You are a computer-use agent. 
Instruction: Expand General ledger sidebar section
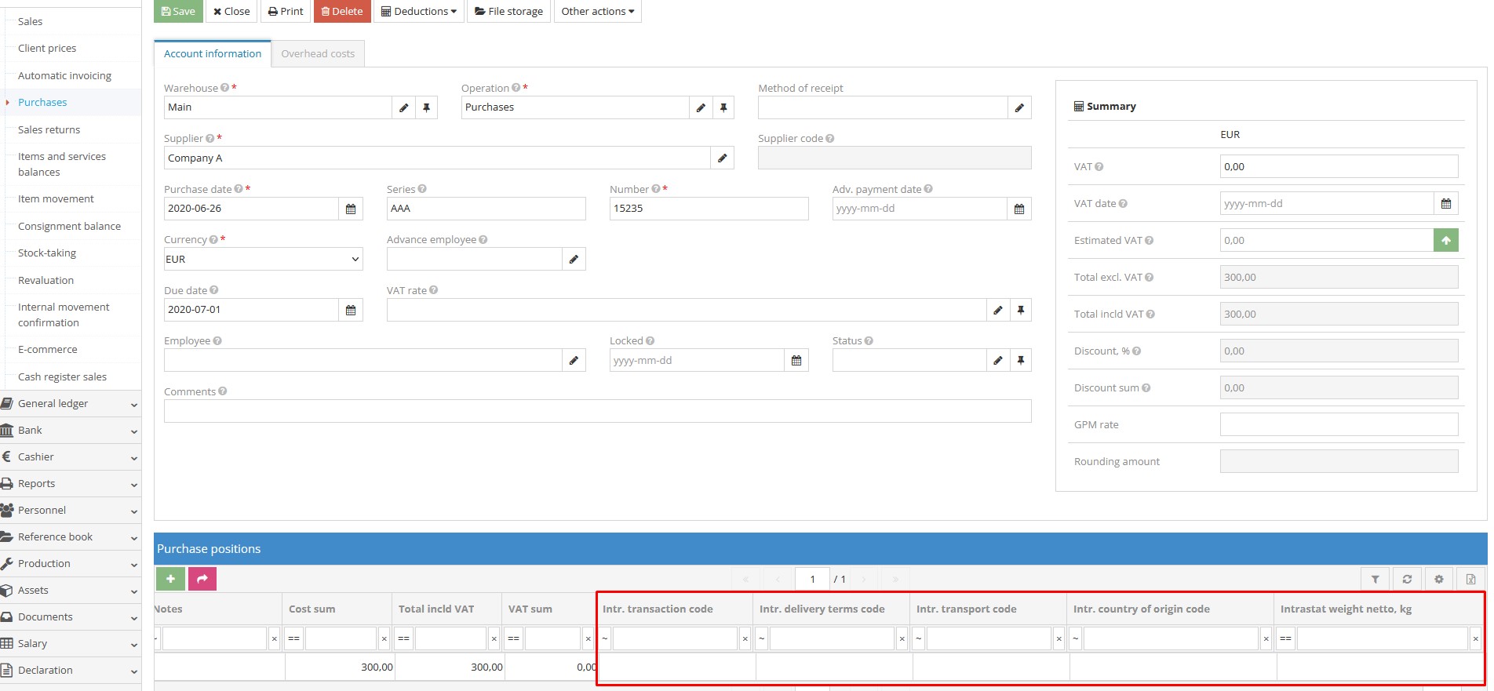[x=69, y=404]
